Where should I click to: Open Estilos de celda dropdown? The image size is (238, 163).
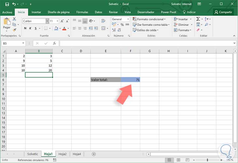(x=145, y=30)
